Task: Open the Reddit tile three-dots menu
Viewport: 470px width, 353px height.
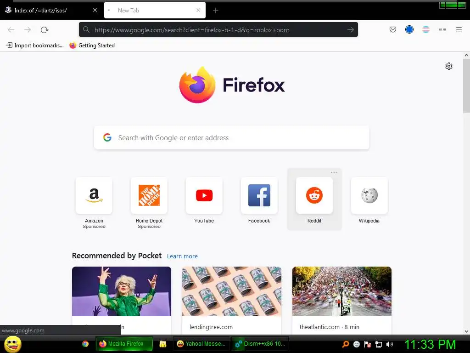Action: [x=334, y=172]
